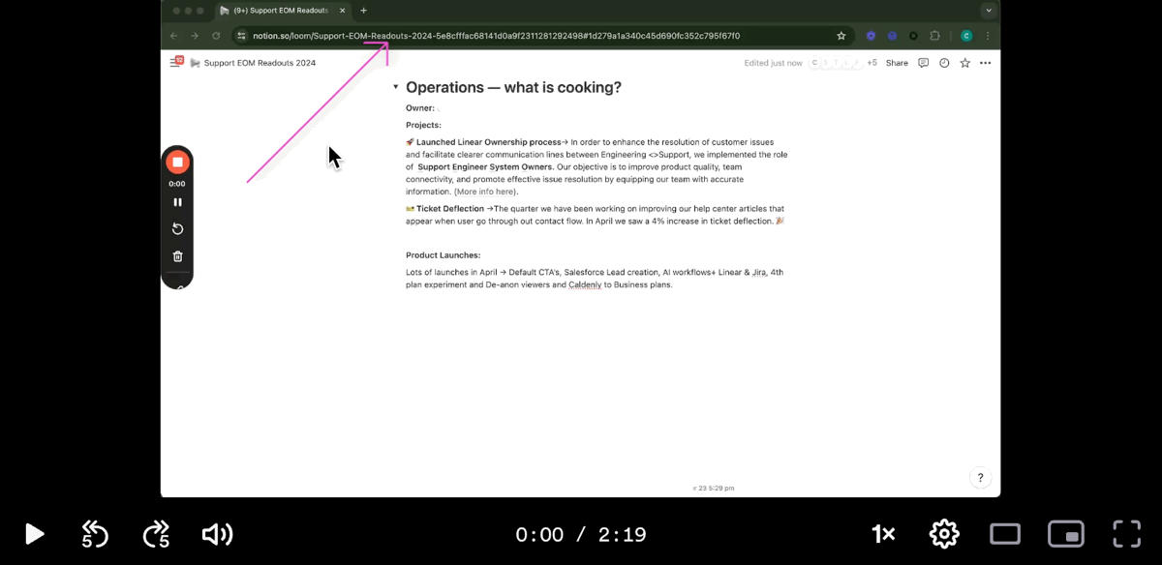Open video settings gear
This screenshot has width=1162, height=565.
[x=943, y=534]
